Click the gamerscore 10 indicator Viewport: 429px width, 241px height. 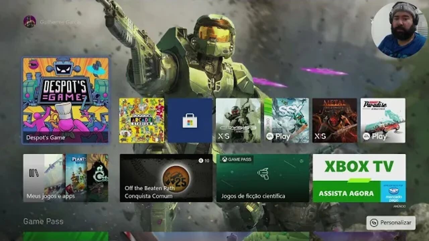pyautogui.click(x=204, y=161)
